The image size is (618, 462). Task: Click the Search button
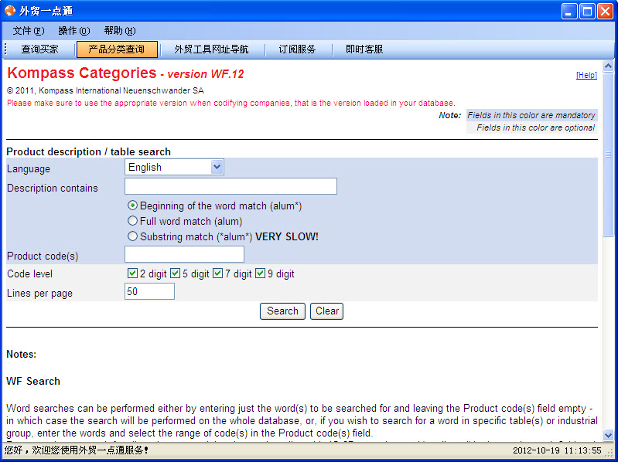click(x=282, y=311)
